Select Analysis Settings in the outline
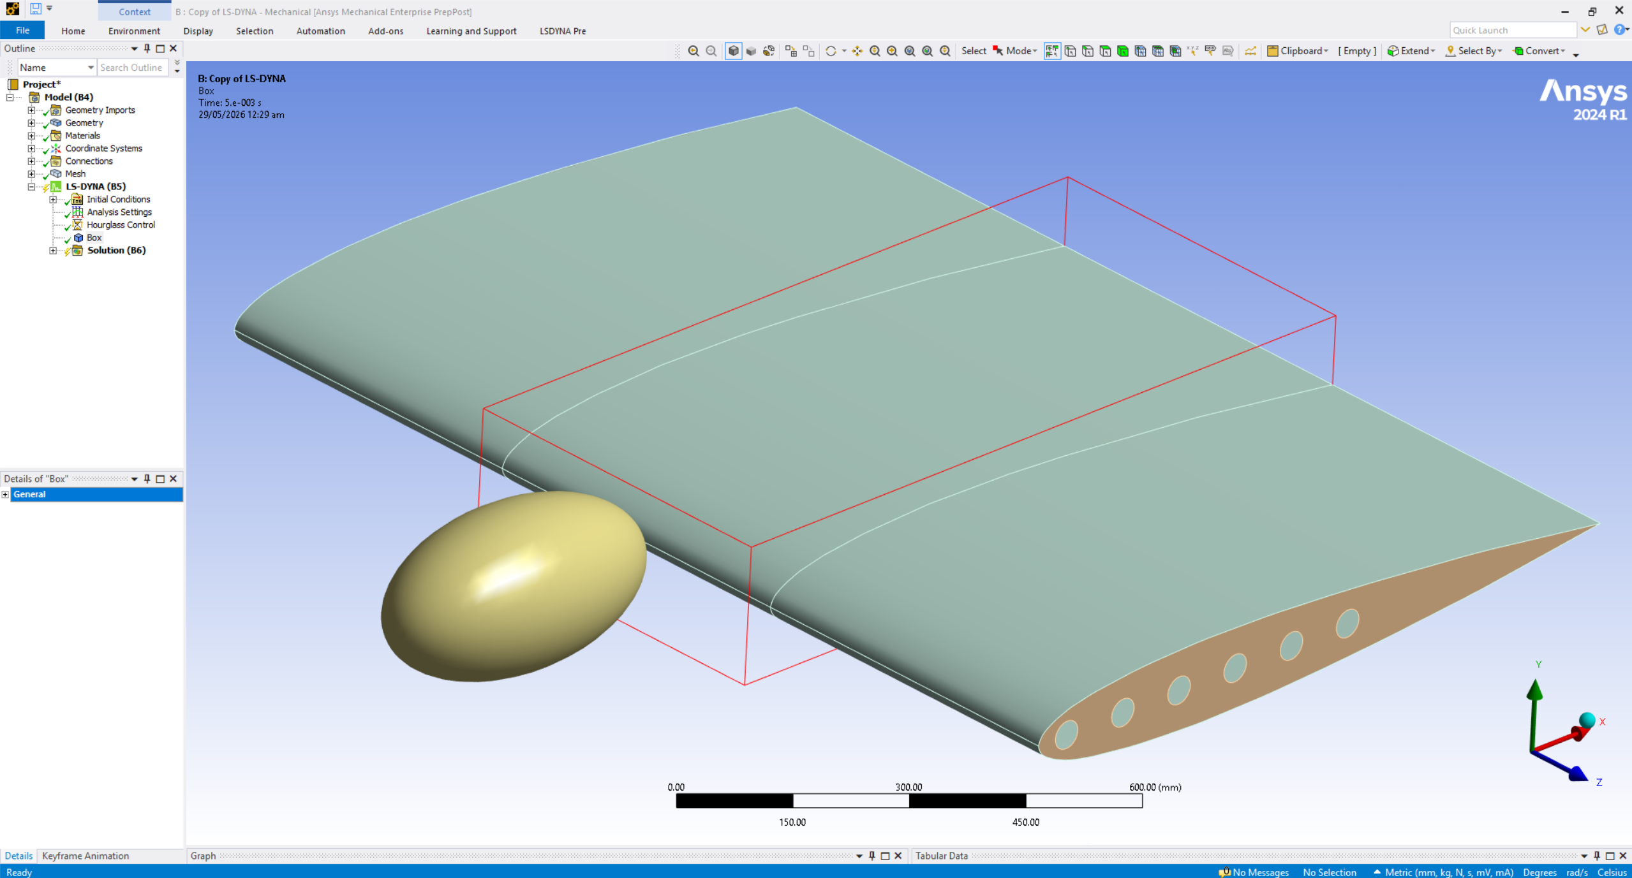The width and height of the screenshot is (1632, 878). 119,212
